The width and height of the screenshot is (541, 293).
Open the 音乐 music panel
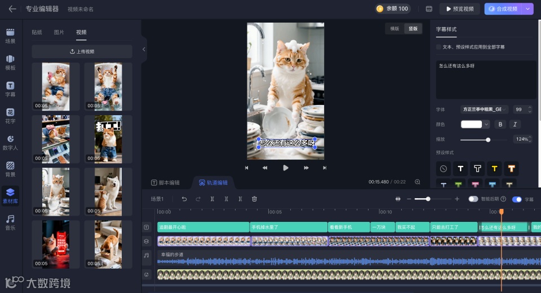tap(10, 221)
